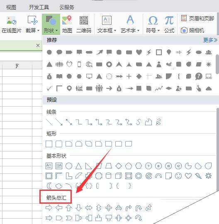This screenshot has height=224, width=219.
Task: Open the 视图 ribbon tab
Action: tap(11, 7)
